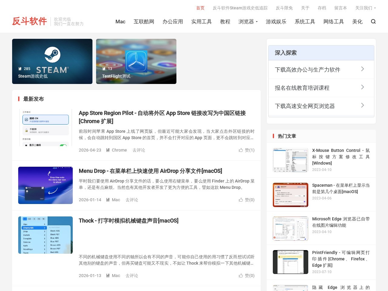Open the 存档 link
This screenshot has width=388, height=291.
click(322, 8)
